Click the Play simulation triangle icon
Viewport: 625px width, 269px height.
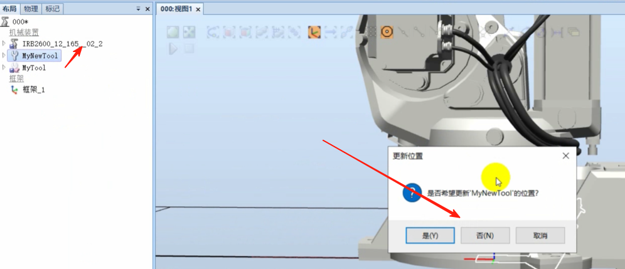tap(173, 49)
